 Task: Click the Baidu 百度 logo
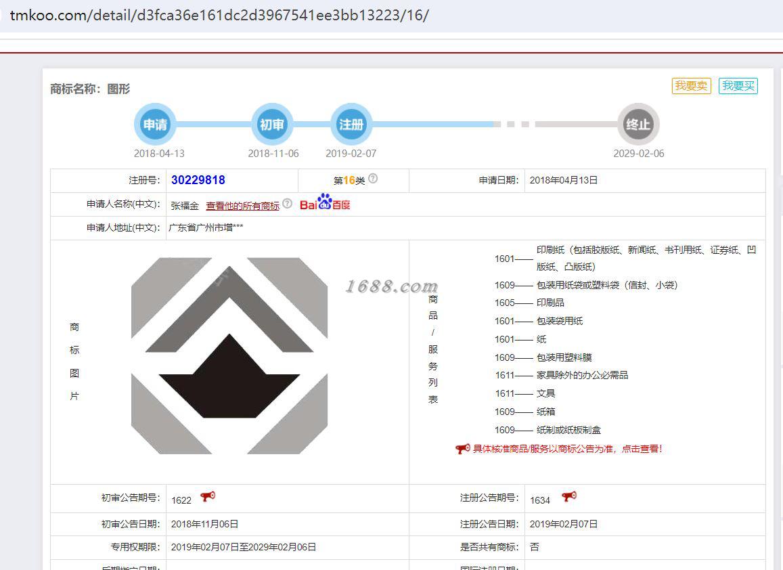pos(325,202)
